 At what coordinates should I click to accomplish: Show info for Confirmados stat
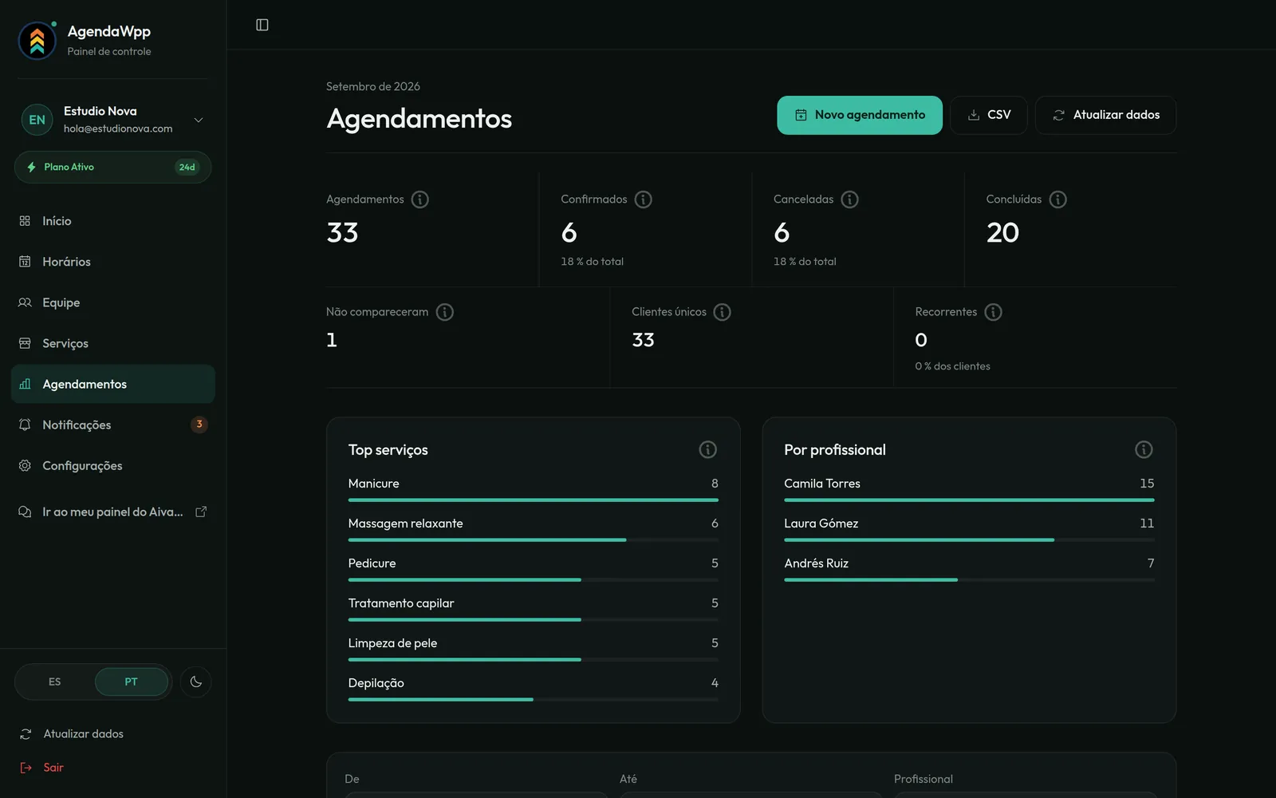[x=644, y=199]
